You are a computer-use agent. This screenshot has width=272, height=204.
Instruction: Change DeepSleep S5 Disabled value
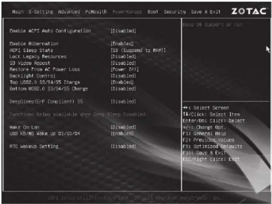[123, 101]
